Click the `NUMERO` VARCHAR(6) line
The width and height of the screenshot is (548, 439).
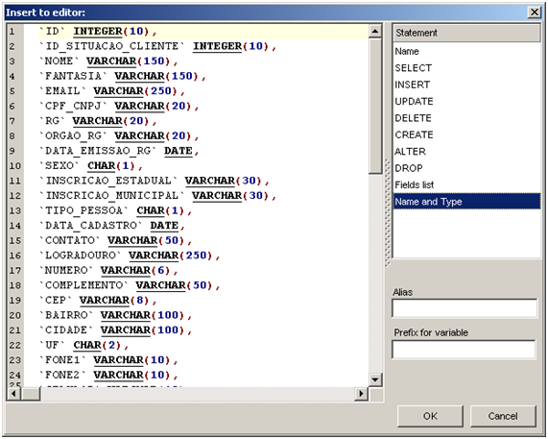point(108,270)
